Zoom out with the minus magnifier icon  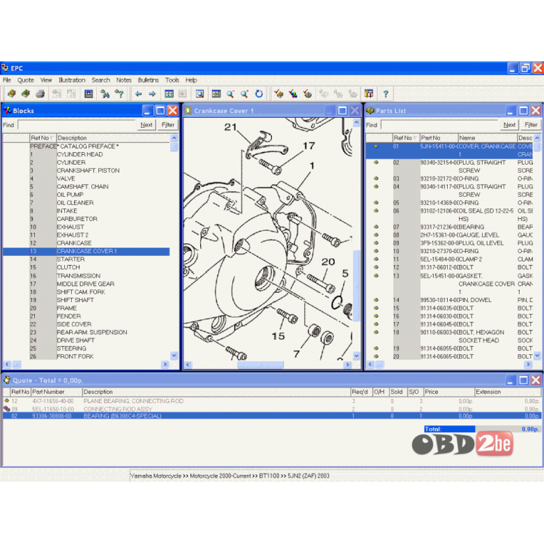click(x=230, y=93)
